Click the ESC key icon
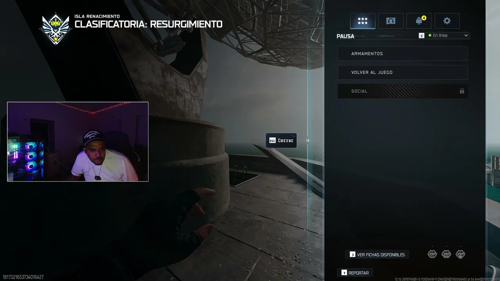Viewport: 500px width, 281px height. click(272, 140)
